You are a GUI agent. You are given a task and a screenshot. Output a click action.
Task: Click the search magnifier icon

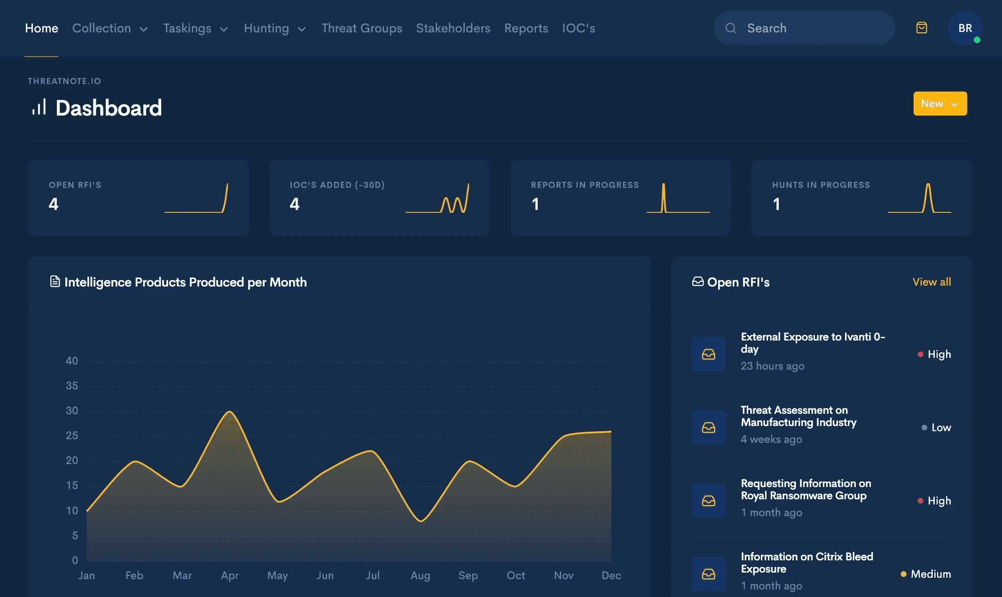731,28
